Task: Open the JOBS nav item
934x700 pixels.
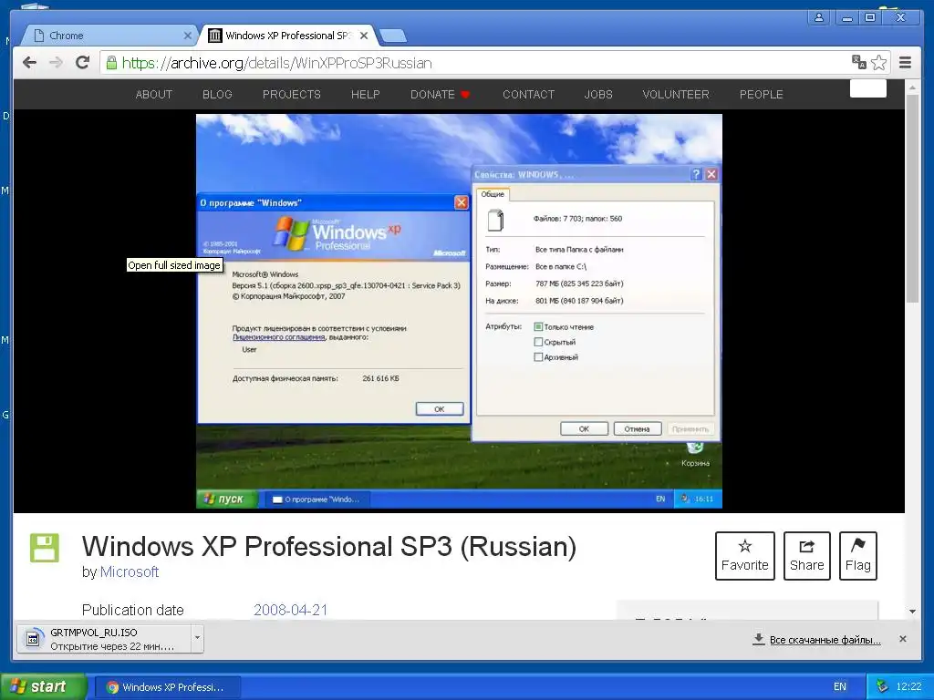Action: pos(598,95)
